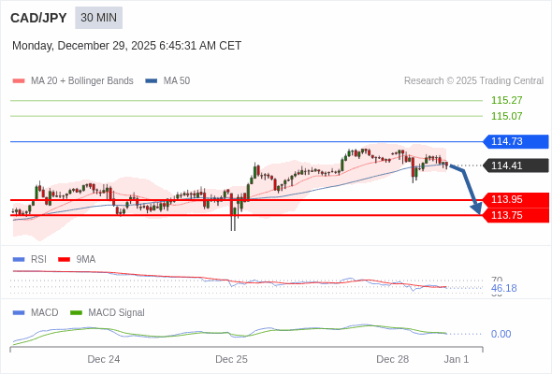Click the Jan 1 axis date label
Viewport: 552px width, 374px height.
[x=457, y=359]
